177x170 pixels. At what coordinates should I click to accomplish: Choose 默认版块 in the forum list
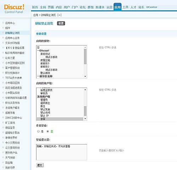(45, 73)
